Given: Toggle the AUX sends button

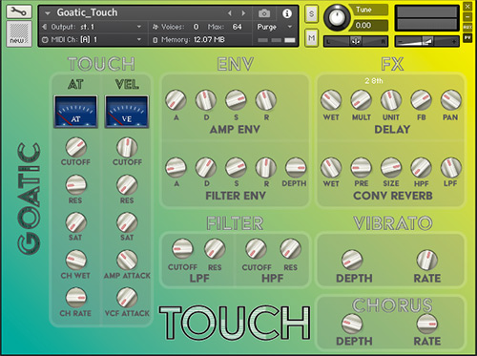Looking at the screenshot, I should (x=467, y=27).
